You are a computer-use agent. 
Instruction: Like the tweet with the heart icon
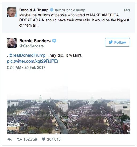(x=44, y=139)
